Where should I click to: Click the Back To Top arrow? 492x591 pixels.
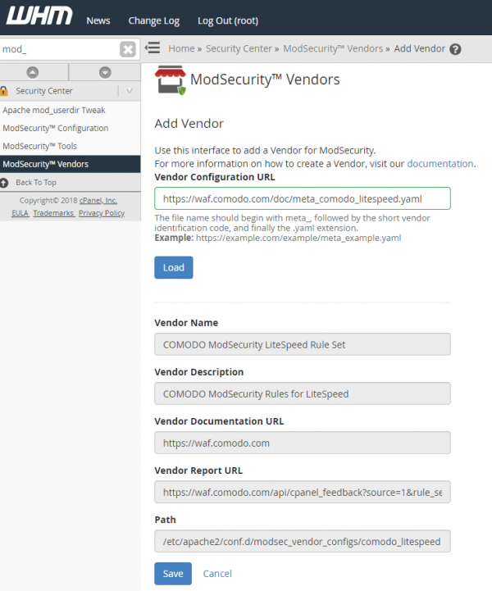pos(7,182)
